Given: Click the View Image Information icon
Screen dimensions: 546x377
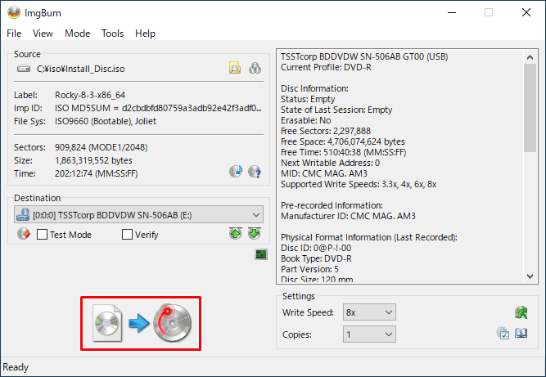Looking at the screenshot, I should point(255,172).
